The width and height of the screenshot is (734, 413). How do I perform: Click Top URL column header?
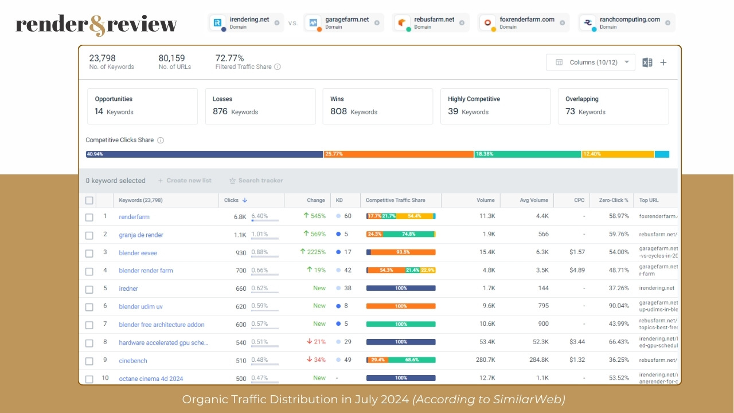pos(649,200)
